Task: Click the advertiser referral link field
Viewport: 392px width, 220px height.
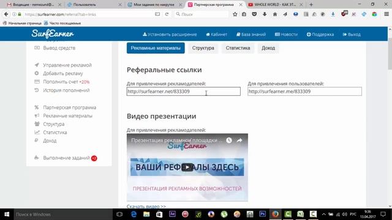Action: tap(184, 91)
